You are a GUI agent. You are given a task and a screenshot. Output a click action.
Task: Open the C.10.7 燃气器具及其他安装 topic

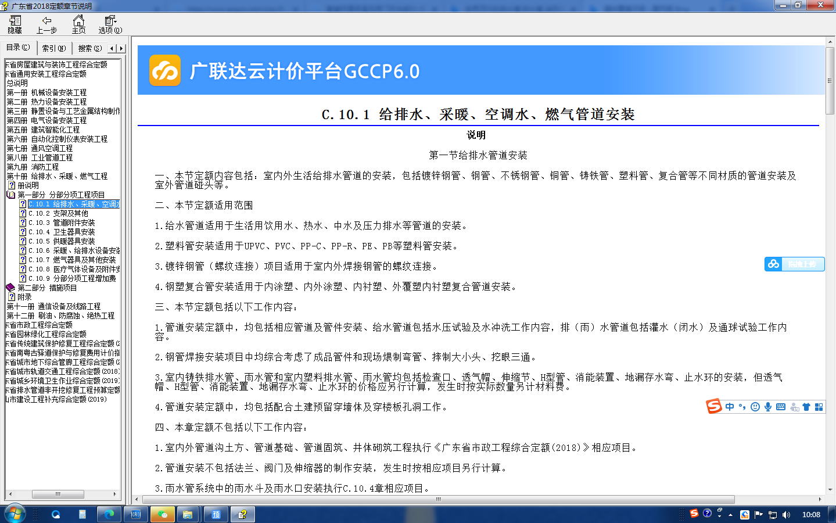pos(72,260)
